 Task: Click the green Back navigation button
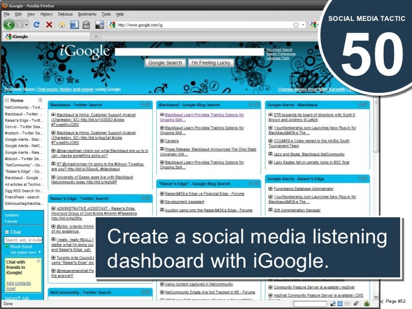pyautogui.click(x=9, y=25)
